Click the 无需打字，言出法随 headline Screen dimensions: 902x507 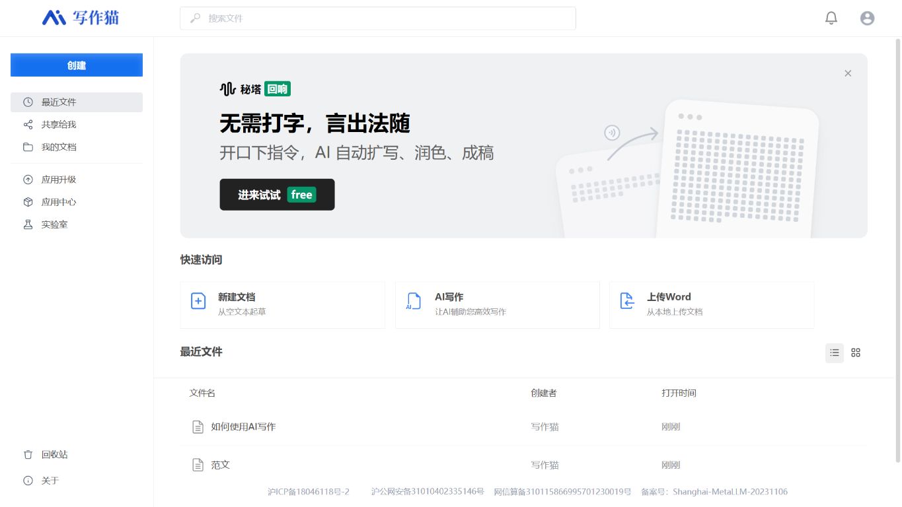click(x=315, y=123)
